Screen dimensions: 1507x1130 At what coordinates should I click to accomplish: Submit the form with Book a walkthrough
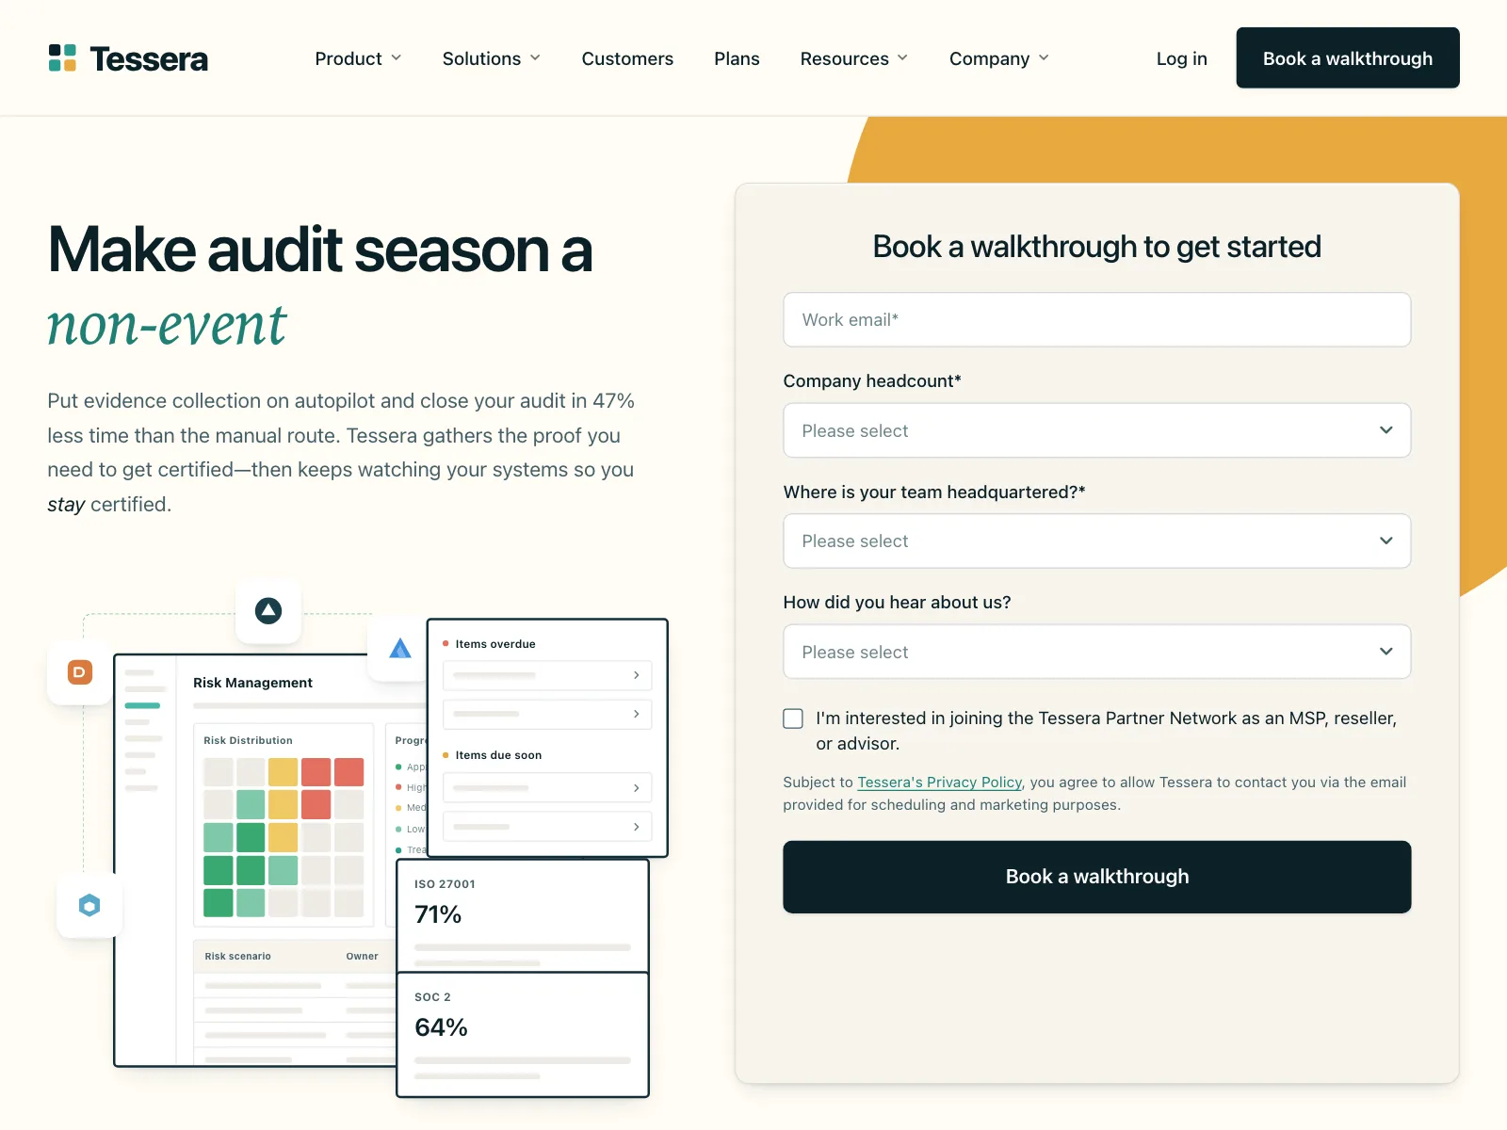1096,877
